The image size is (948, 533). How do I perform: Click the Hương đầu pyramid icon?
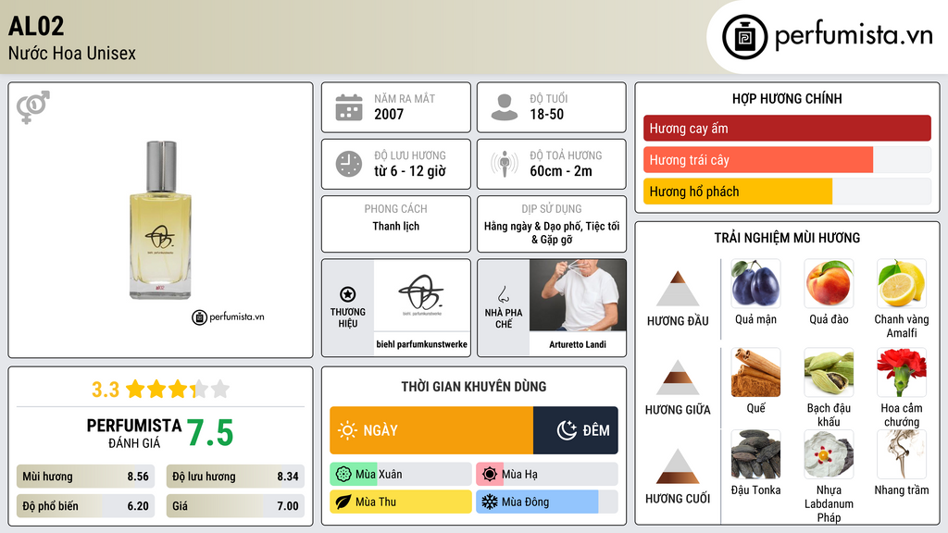click(x=678, y=289)
